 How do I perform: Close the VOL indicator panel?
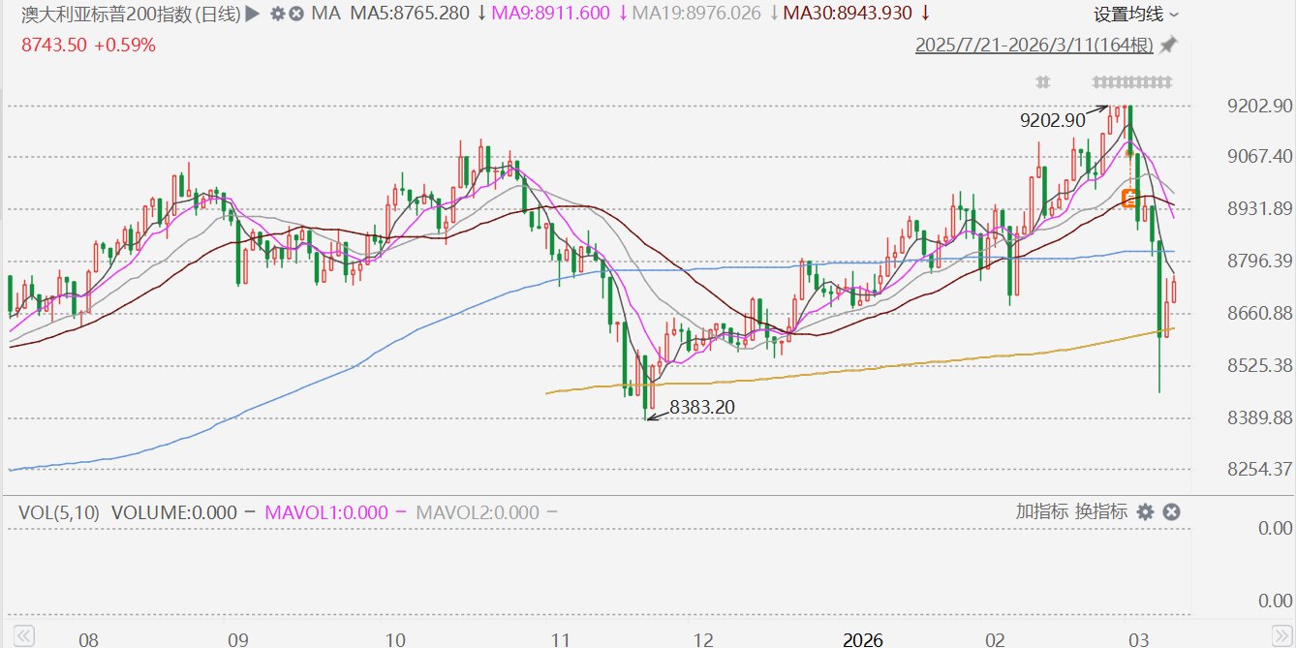coord(1170,511)
